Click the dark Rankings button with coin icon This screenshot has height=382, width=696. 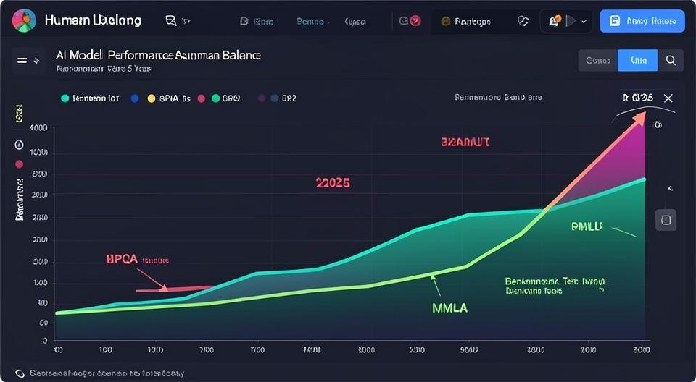tap(465, 21)
